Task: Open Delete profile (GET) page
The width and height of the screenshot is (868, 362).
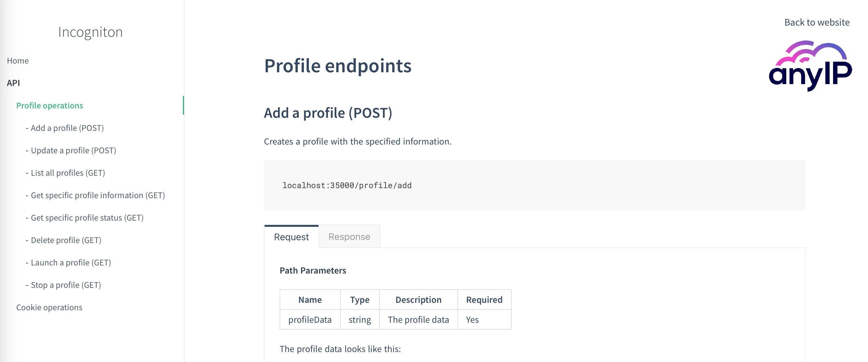Action: point(66,240)
